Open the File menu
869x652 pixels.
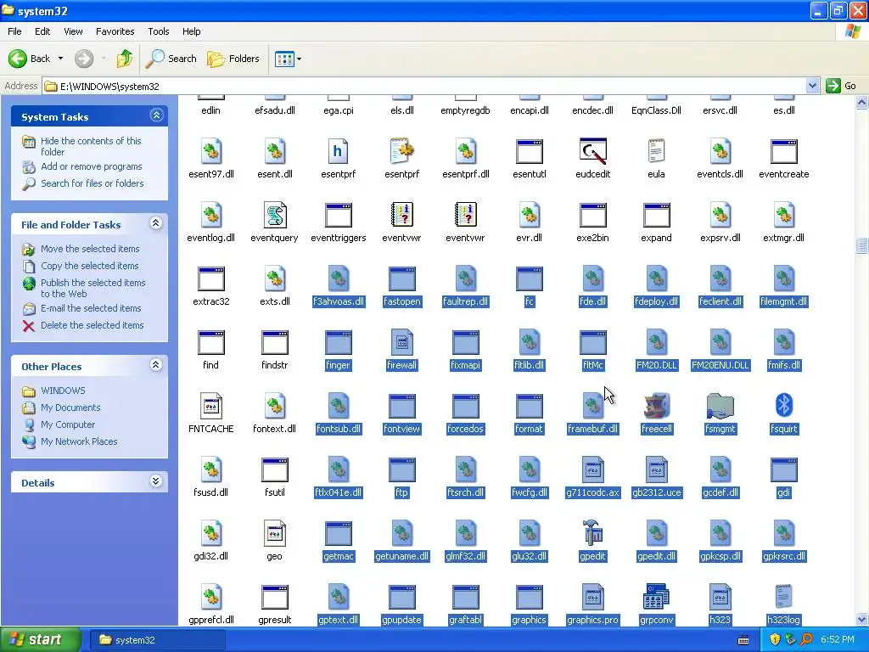(x=14, y=31)
